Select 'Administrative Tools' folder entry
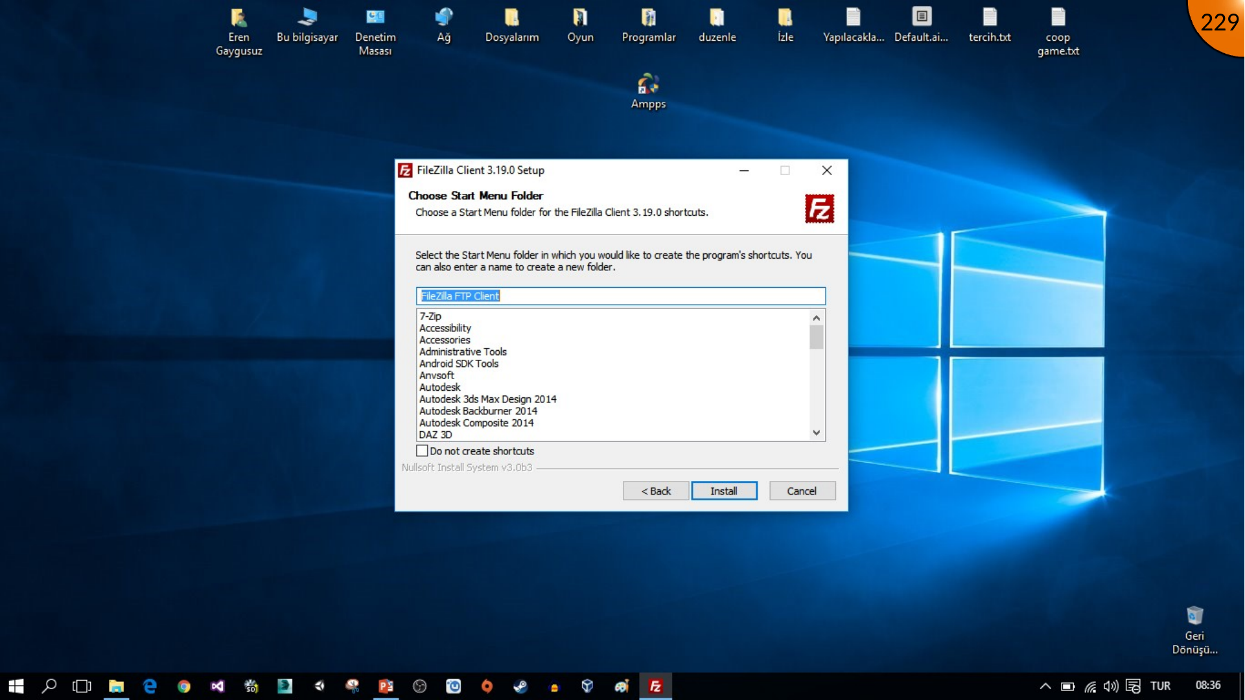This screenshot has height=700, width=1245. tap(463, 351)
